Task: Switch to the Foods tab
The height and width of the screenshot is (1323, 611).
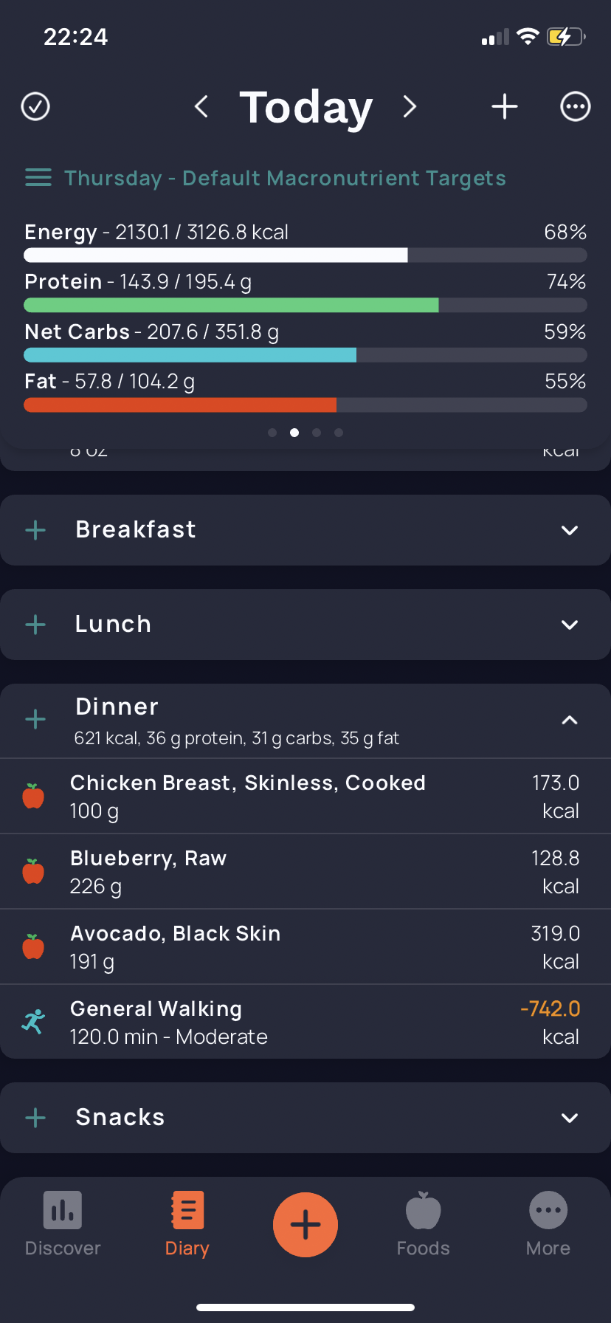Action: click(424, 1224)
